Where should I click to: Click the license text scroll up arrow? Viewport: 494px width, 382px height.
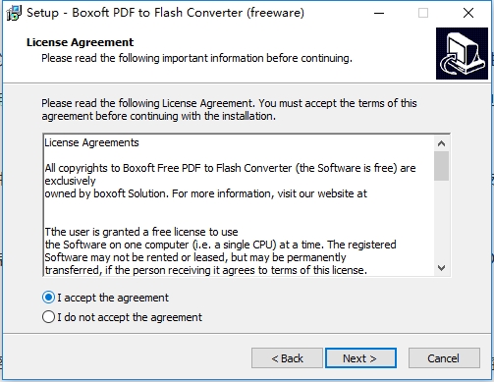pyautogui.click(x=441, y=143)
